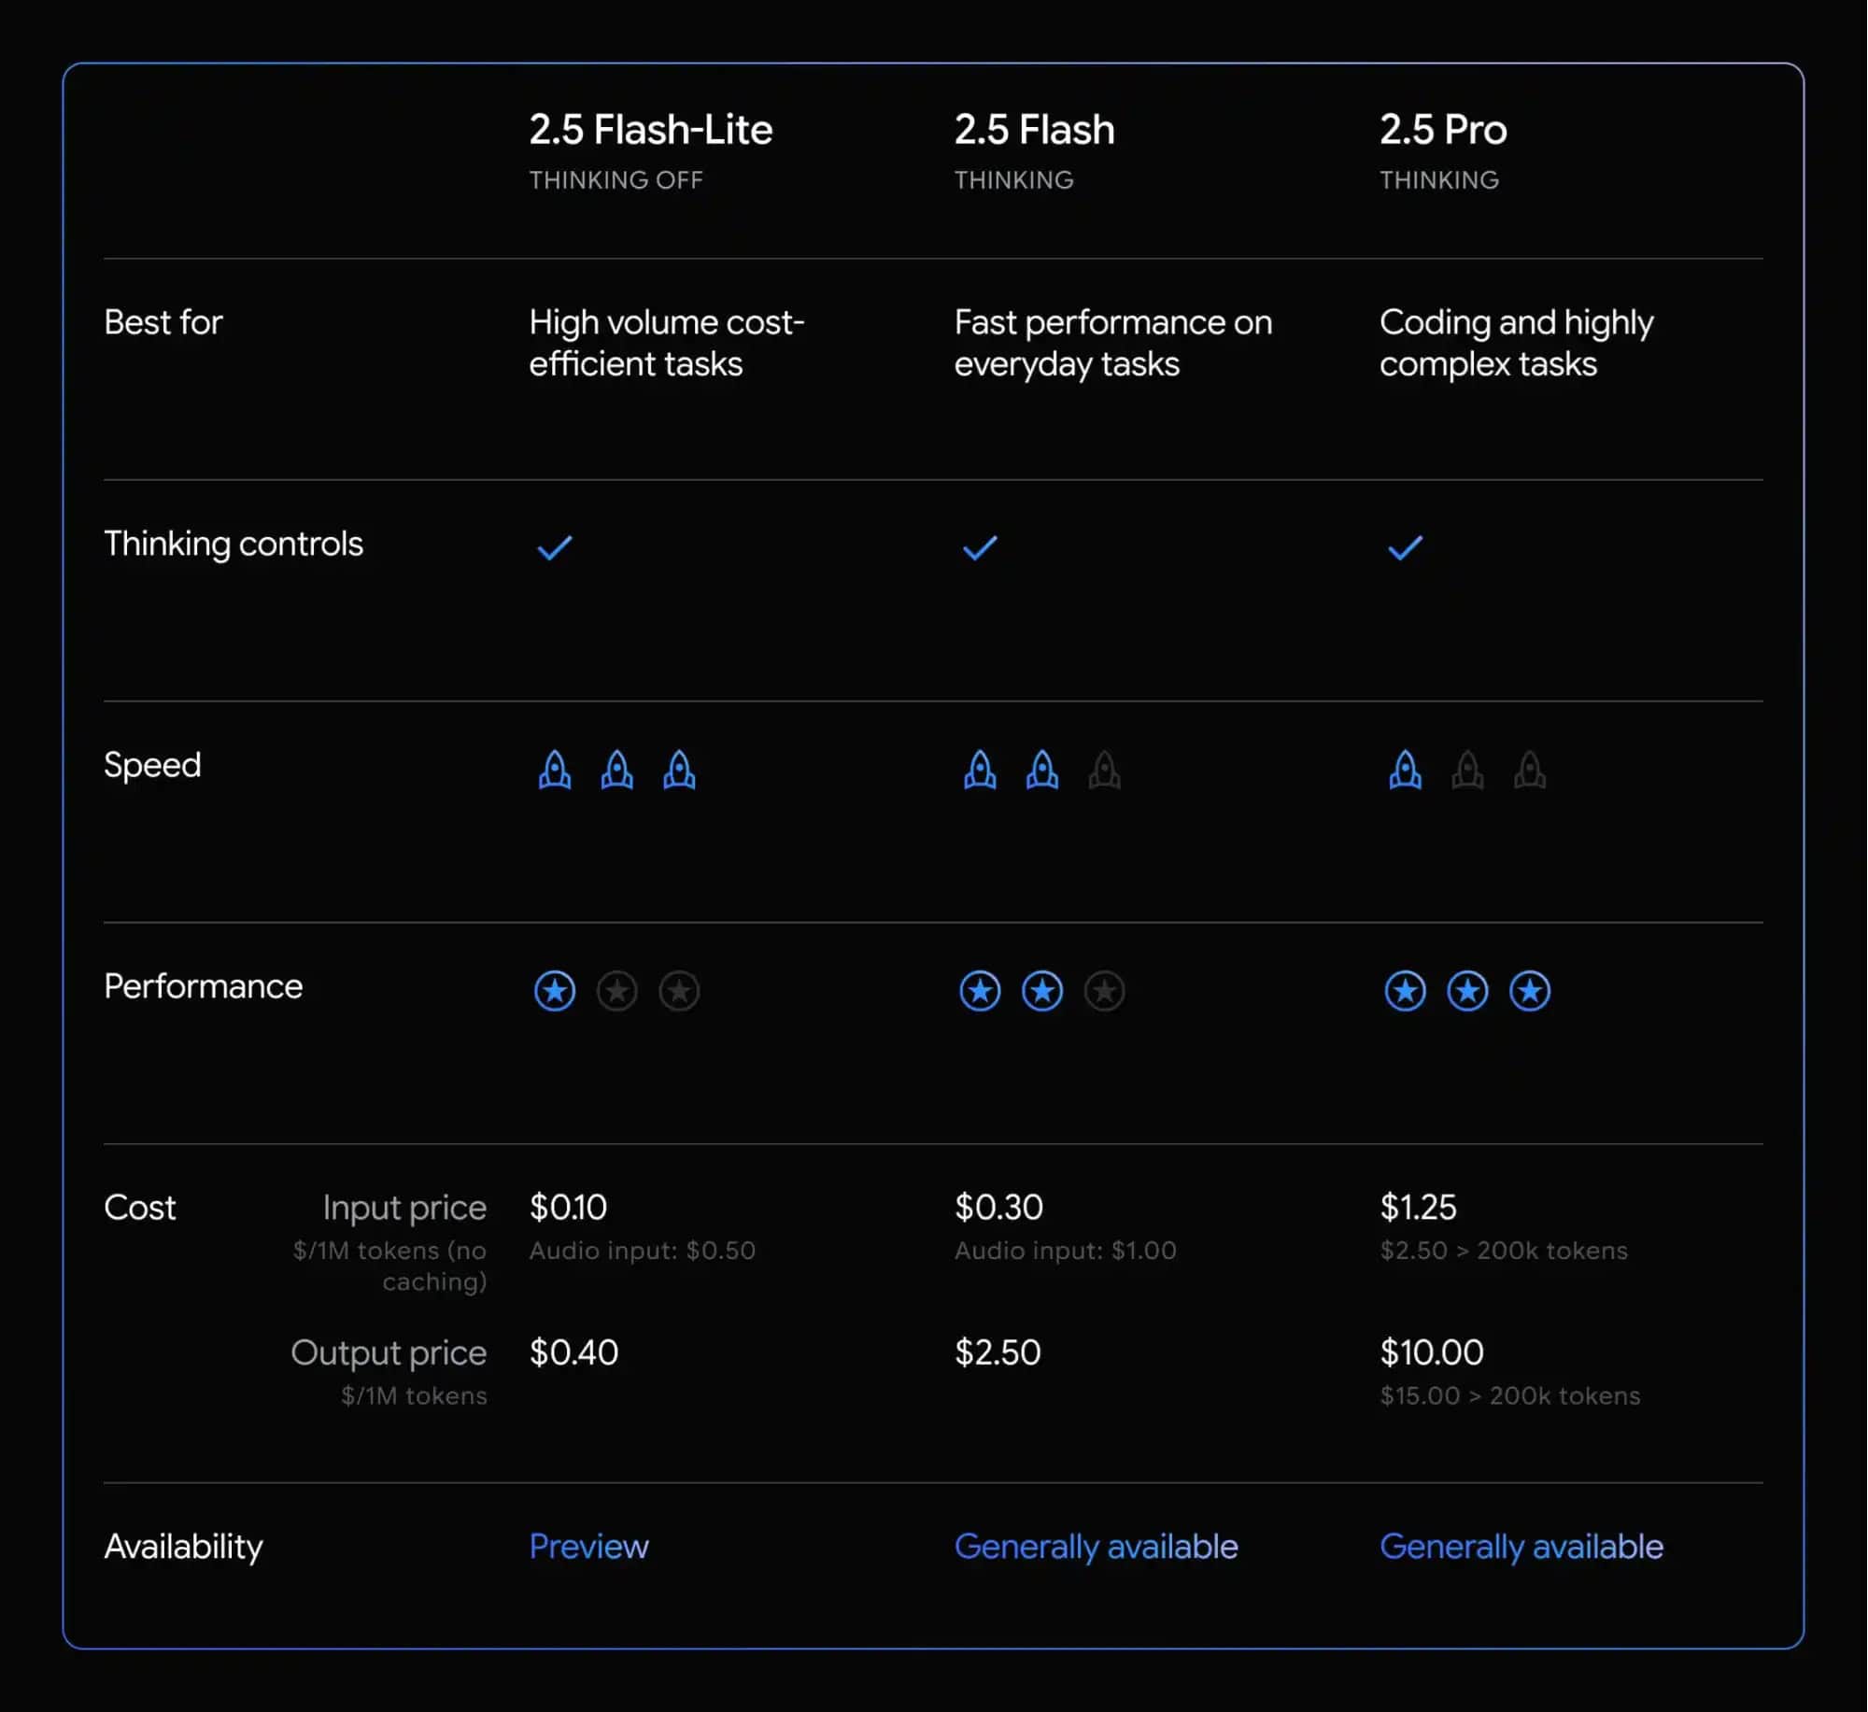Select the 2.5 Pro column header
1868x1712 pixels.
[x=1444, y=131]
